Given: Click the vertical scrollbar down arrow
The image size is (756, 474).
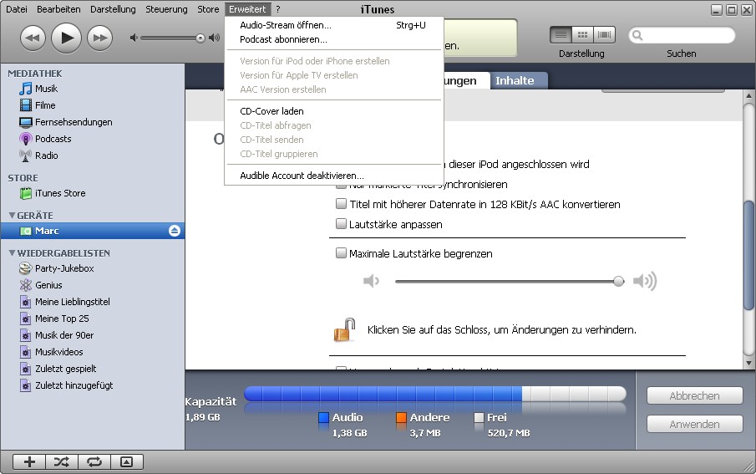Looking at the screenshot, I should pyautogui.click(x=748, y=363).
